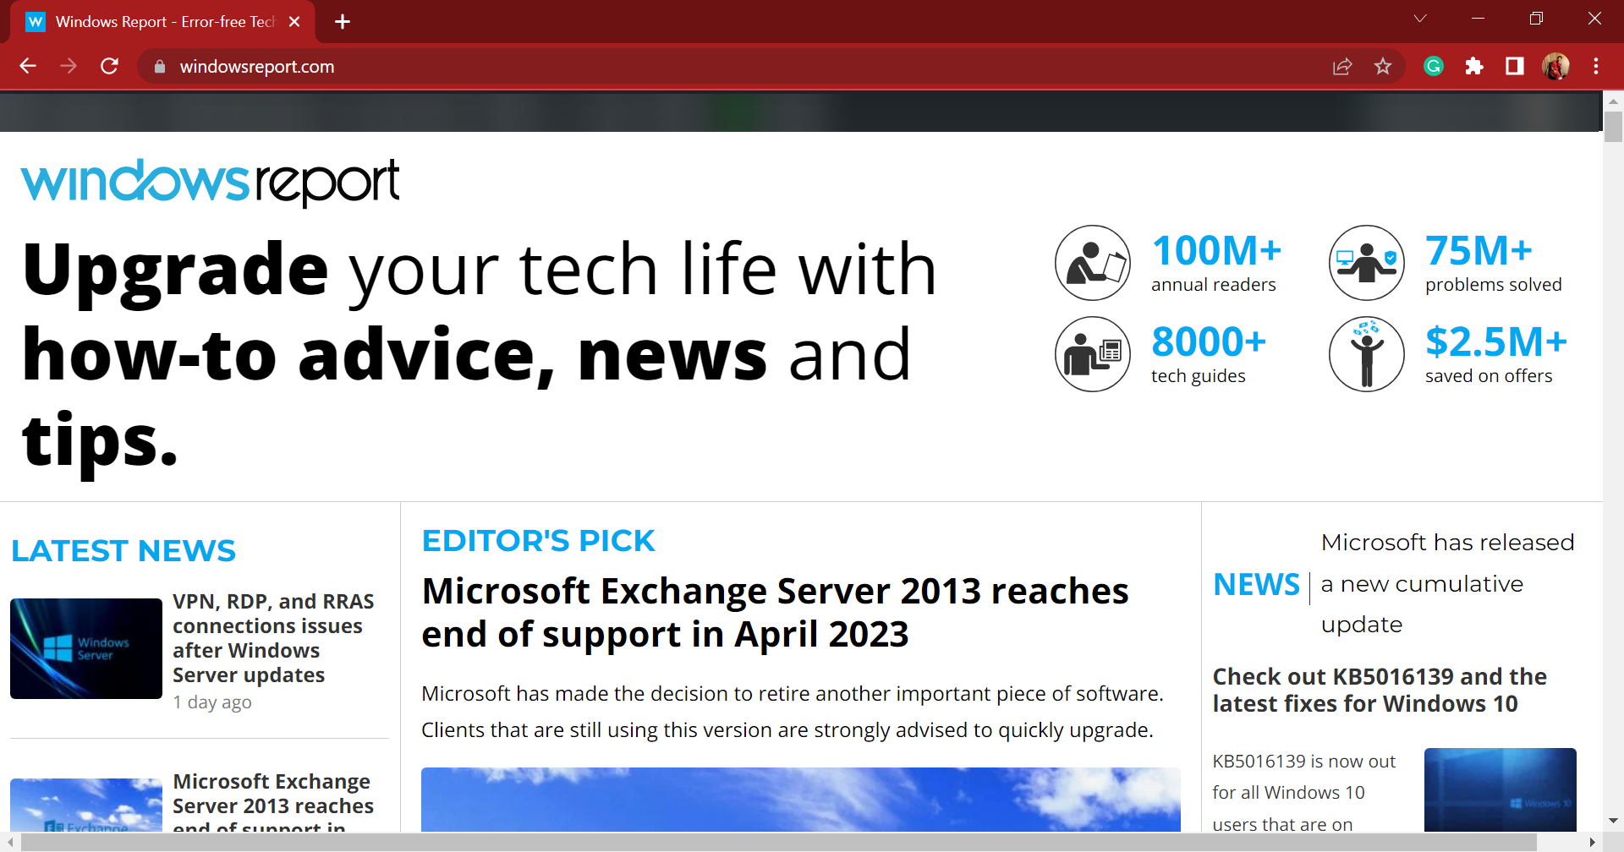This screenshot has width=1624, height=852.
Task: Click the '1 day ago' timestamp
Action: (212, 702)
